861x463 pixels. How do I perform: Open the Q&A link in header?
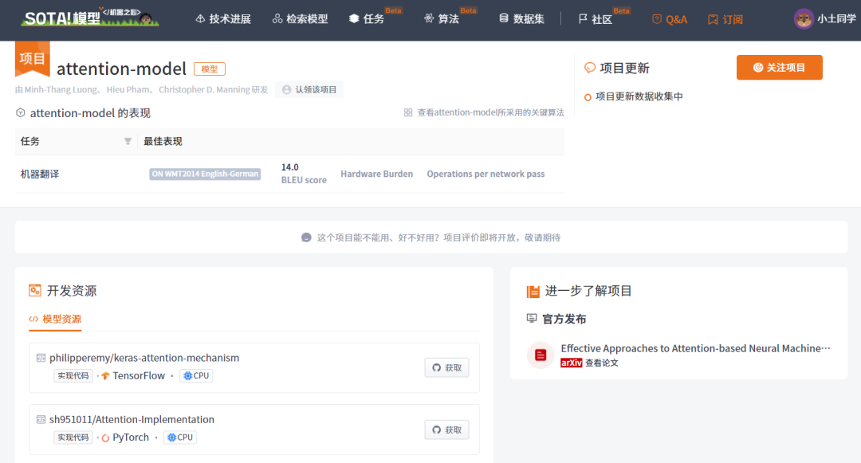tap(670, 19)
